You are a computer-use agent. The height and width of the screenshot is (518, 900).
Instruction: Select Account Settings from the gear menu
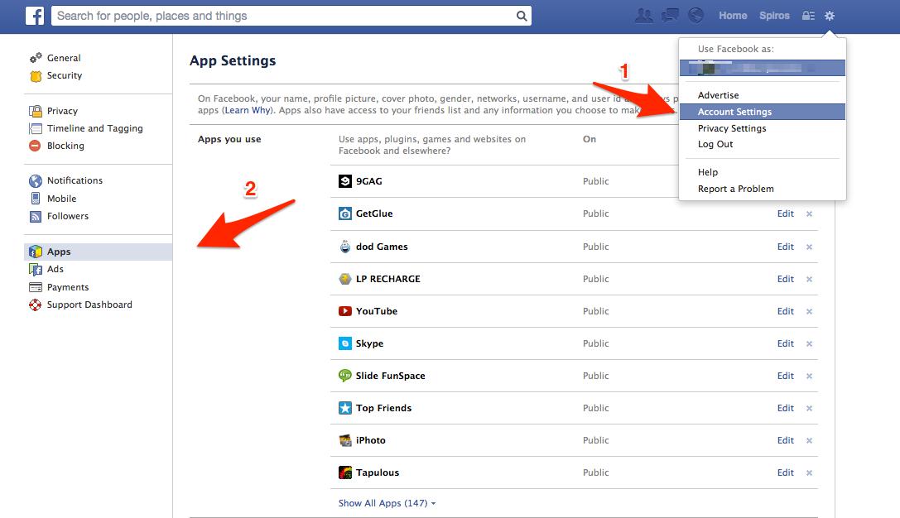pyautogui.click(x=736, y=111)
